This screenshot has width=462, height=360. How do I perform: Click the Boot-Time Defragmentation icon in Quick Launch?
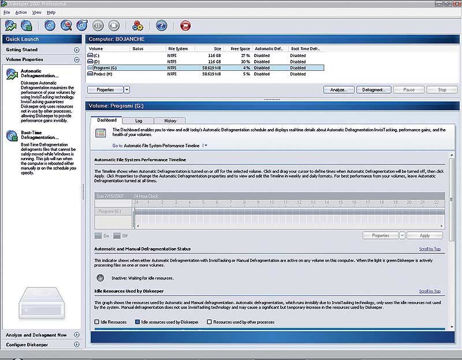(x=12, y=136)
